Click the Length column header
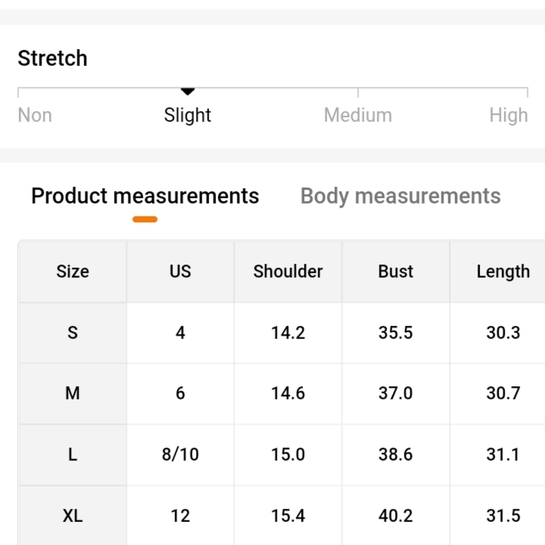Viewport: 545px width, 545px height. [498, 271]
